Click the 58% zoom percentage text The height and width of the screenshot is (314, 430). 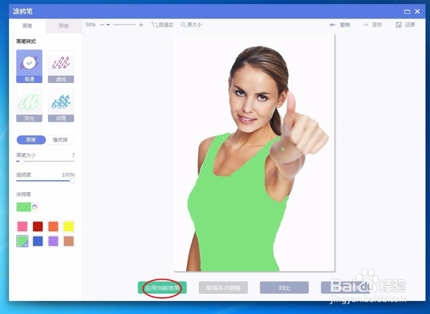pos(90,25)
